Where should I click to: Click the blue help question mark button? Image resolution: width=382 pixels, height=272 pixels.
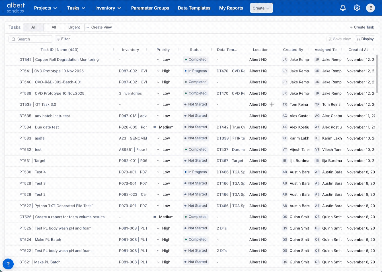tap(8, 264)
